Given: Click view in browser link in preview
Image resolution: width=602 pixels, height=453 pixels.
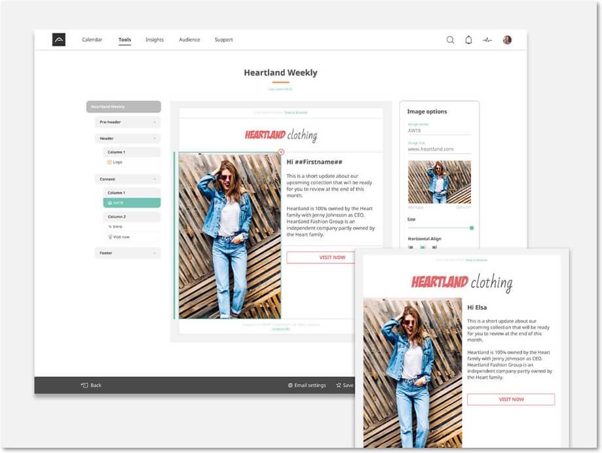Looking at the screenshot, I should click(476, 260).
